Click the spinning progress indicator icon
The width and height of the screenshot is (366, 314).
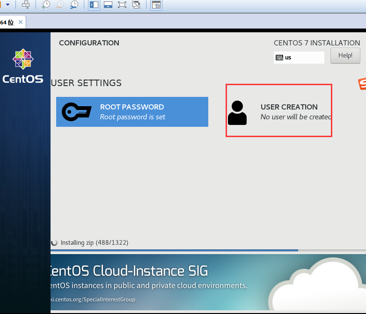(x=54, y=243)
